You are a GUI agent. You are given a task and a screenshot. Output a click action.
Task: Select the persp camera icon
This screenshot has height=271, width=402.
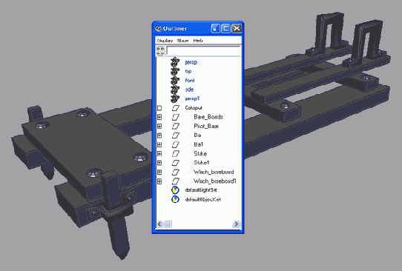(175, 62)
